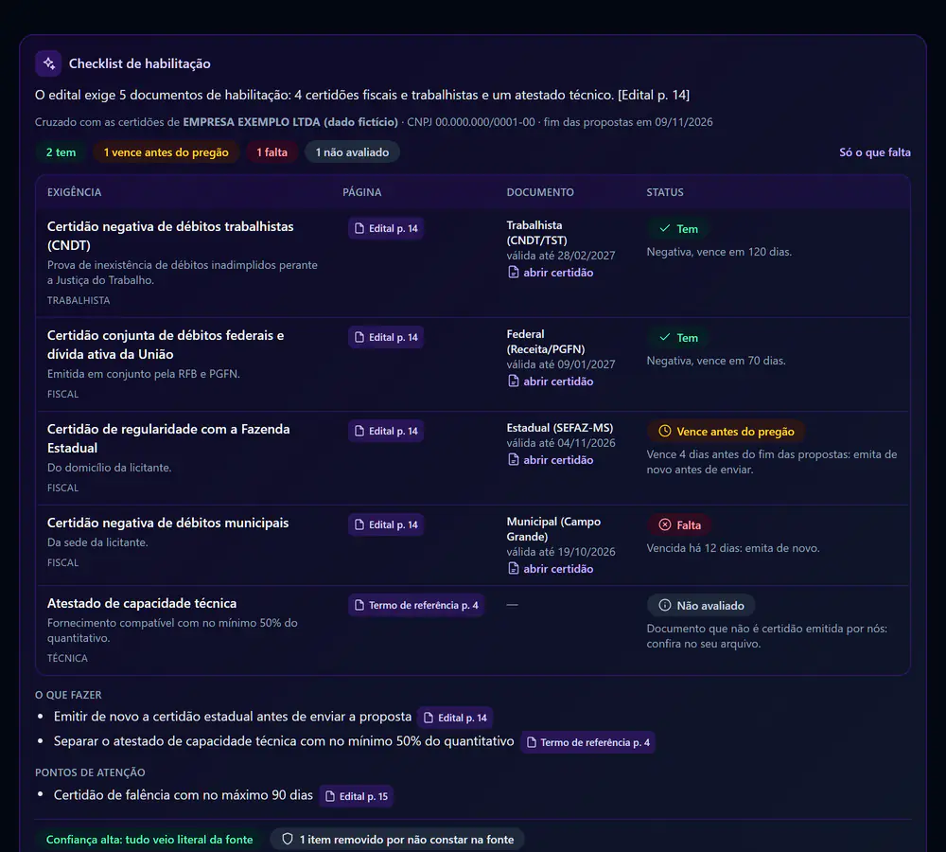The width and height of the screenshot is (946, 852).
Task: Toggle the 'Só o que falta' filter
Action: pyautogui.click(x=874, y=152)
